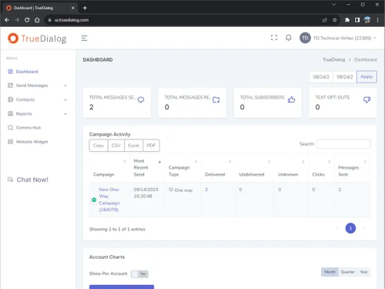Expand the green plus row icon

point(94,200)
